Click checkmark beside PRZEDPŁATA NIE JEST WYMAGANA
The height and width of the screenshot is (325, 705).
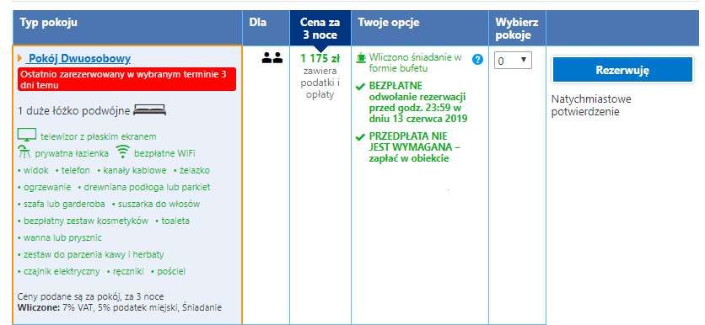pos(360,136)
